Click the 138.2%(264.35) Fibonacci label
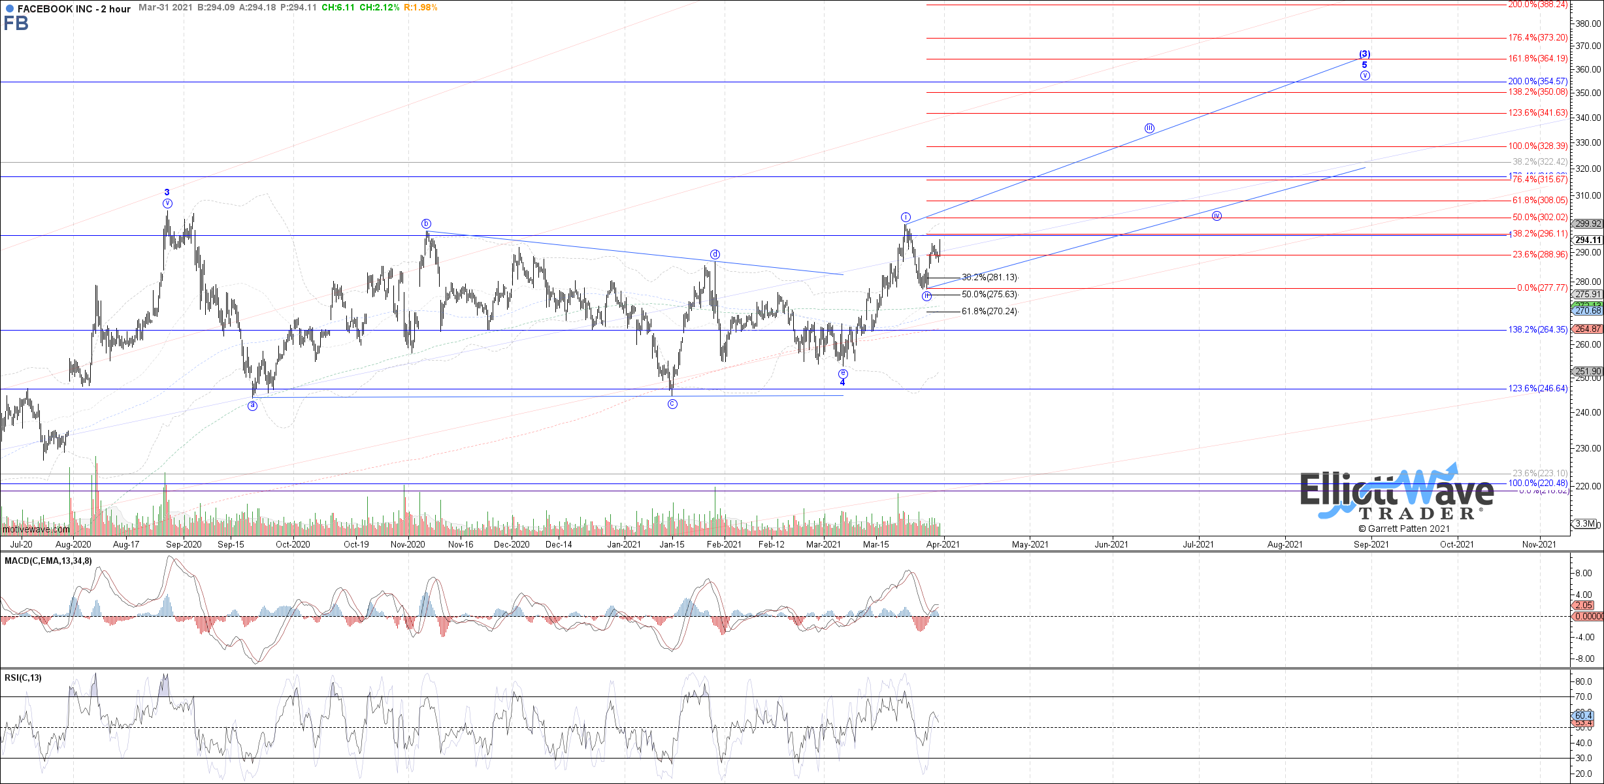This screenshot has width=1604, height=784. [1538, 330]
